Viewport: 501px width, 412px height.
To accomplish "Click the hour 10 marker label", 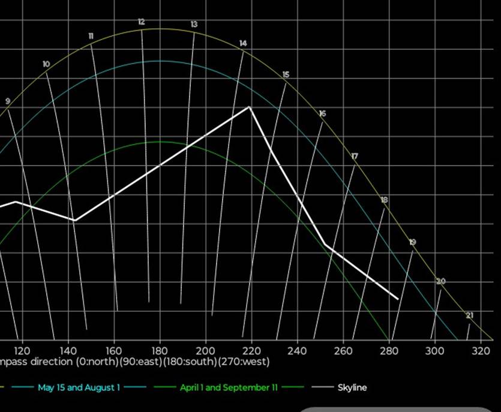I will [x=46, y=64].
